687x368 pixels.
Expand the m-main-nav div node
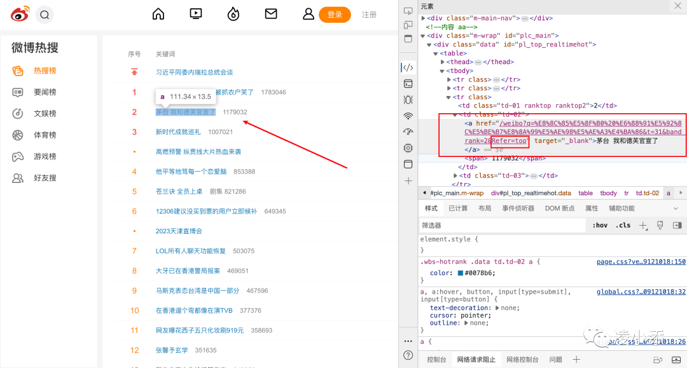(x=423, y=18)
